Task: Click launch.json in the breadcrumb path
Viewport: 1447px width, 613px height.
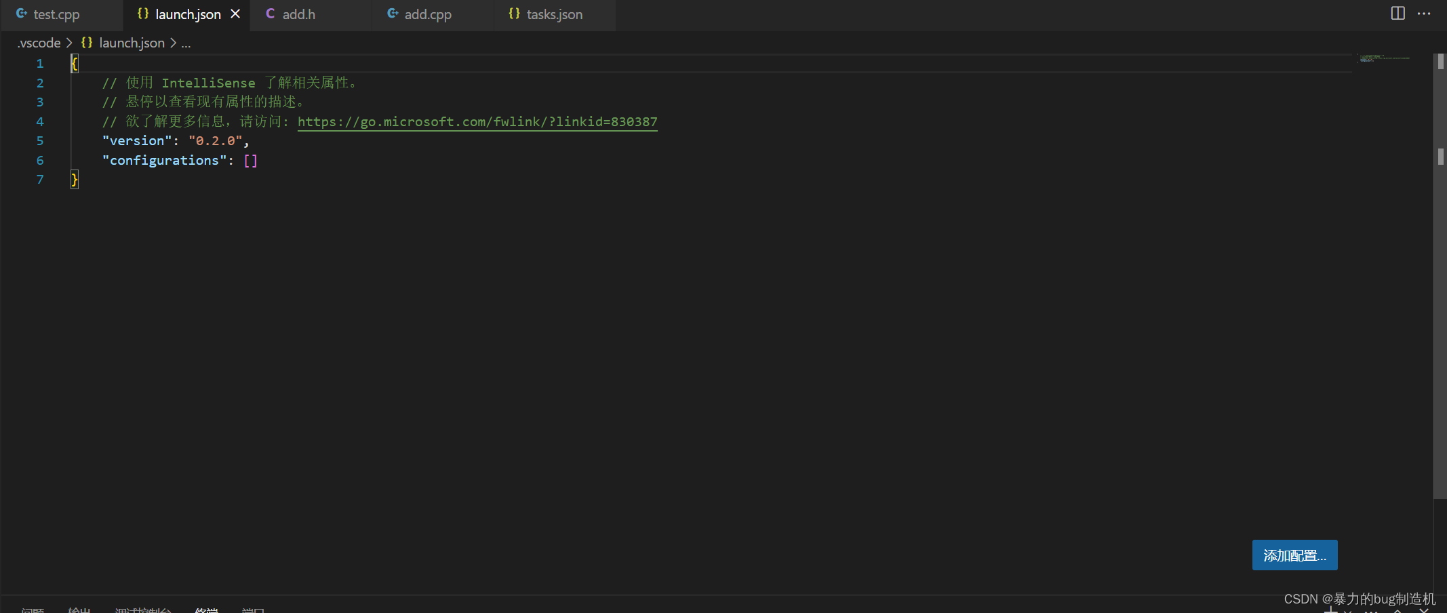Action: click(x=132, y=43)
